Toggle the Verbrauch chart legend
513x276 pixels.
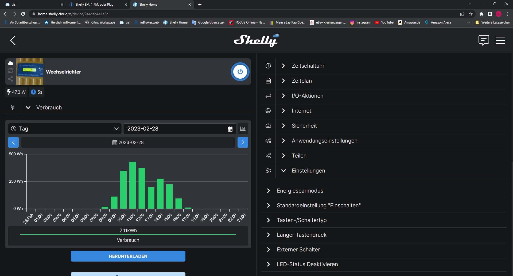tap(128, 235)
